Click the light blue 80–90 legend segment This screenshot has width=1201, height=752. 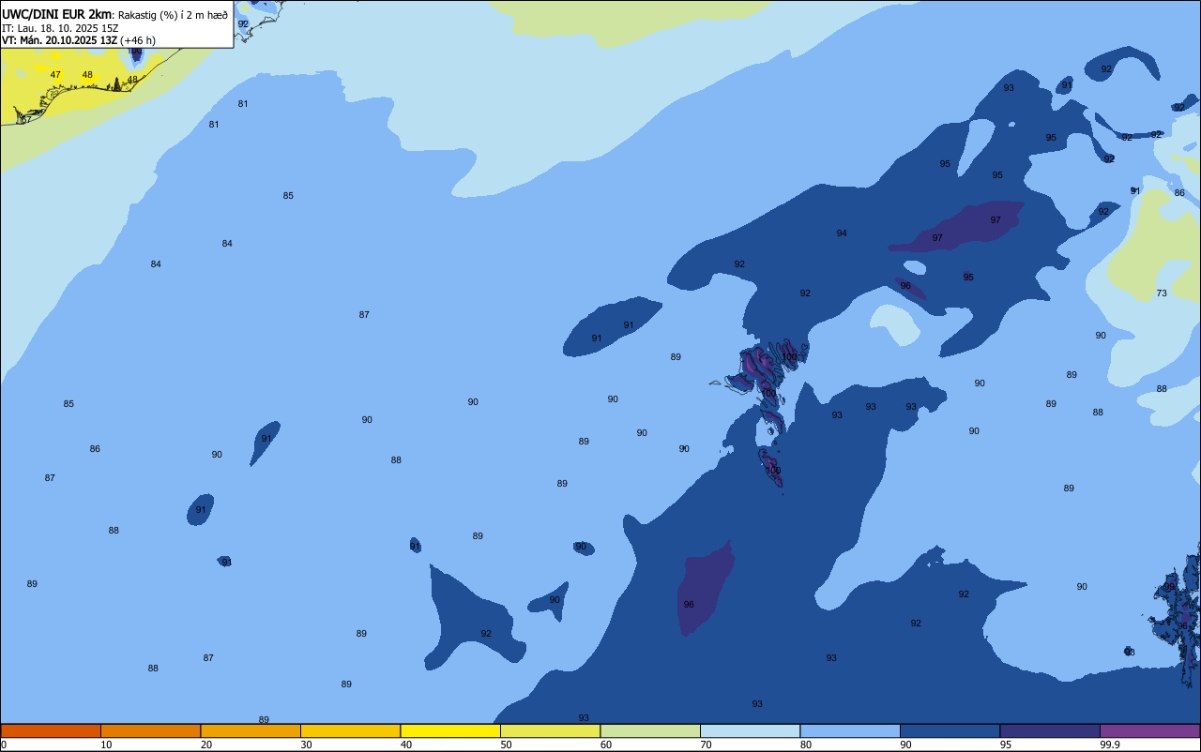click(850, 730)
